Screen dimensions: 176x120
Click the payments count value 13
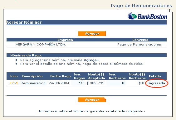(x=81, y=83)
